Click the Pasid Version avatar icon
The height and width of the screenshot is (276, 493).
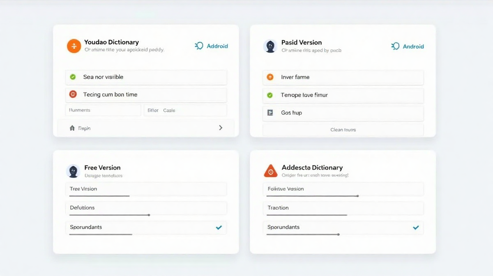click(x=270, y=46)
